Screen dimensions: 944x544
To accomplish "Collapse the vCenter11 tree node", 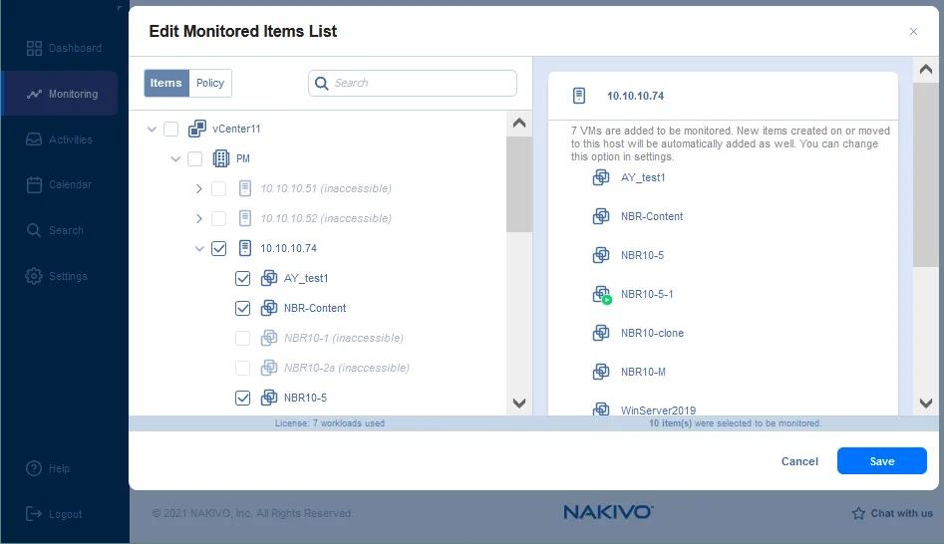I will coord(152,129).
